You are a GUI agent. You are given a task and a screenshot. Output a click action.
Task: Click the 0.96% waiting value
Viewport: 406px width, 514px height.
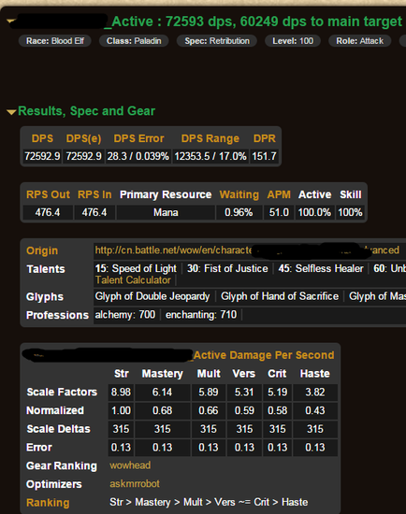coord(239,212)
